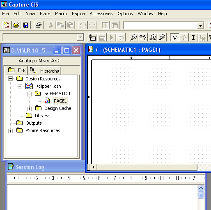Toggle bias voltage display V button
The height and width of the screenshot is (210, 211).
coord(174,37)
